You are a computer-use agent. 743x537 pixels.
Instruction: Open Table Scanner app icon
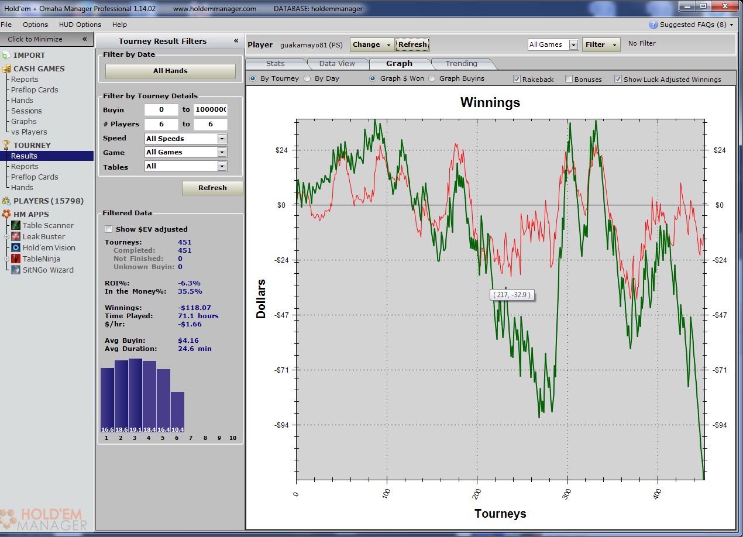(x=16, y=225)
